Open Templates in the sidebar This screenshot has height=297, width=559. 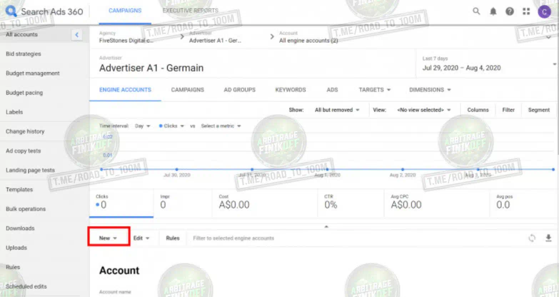[19, 189]
